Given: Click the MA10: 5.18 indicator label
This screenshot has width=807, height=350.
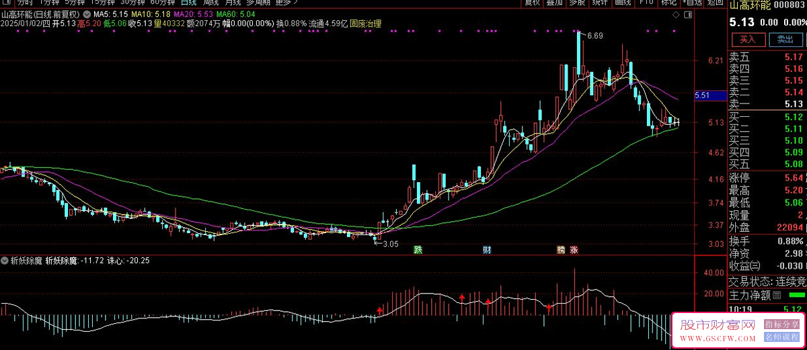Looking at the screenshot, I should pyautogui.click(x=151, y=13).
